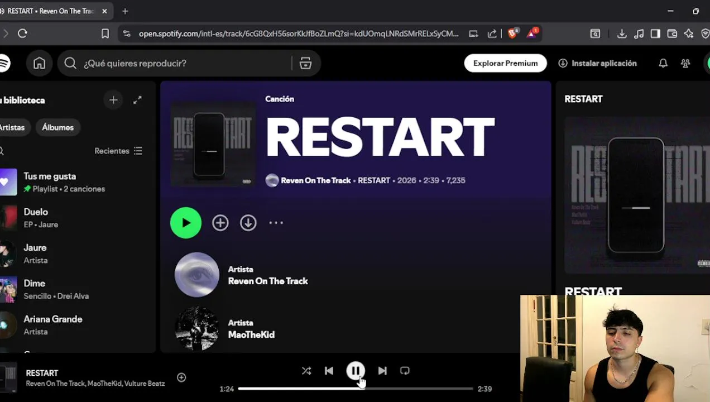The image size is (710, 402).
Task: Click the now-playing RESTART cover in right panel
Action: pyautogui.click(x=637, y=195)
